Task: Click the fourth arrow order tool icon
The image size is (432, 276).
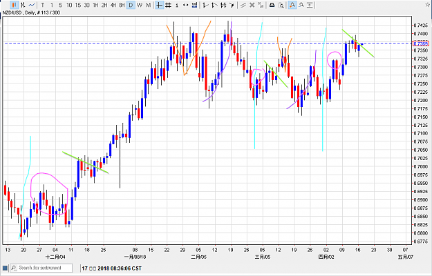Action: tap(232, 5)
